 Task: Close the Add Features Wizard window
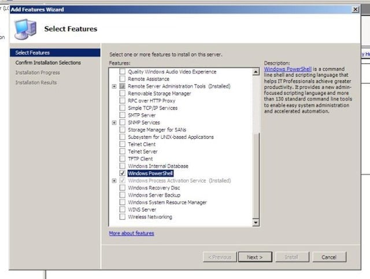[355, 9]
